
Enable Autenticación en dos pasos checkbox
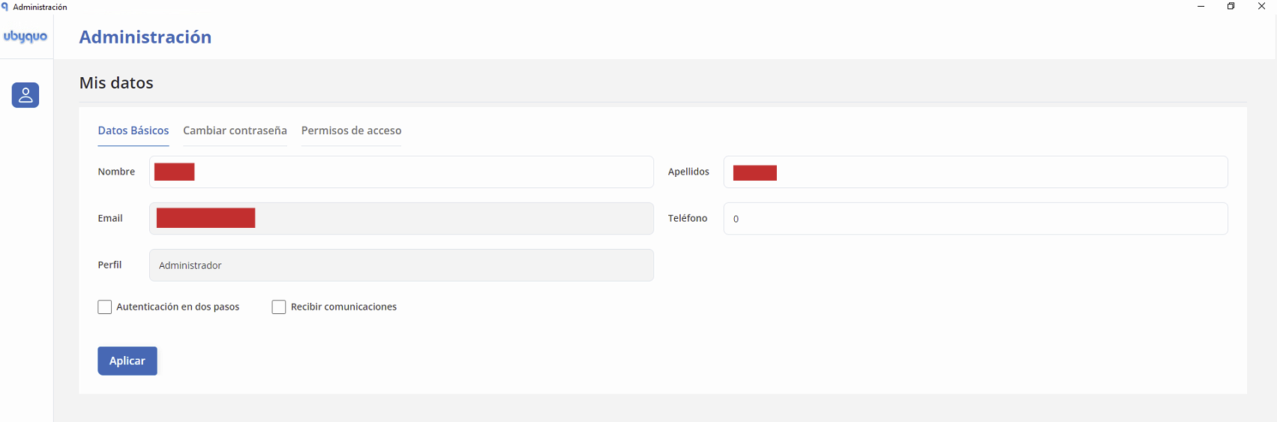point(105,307)
